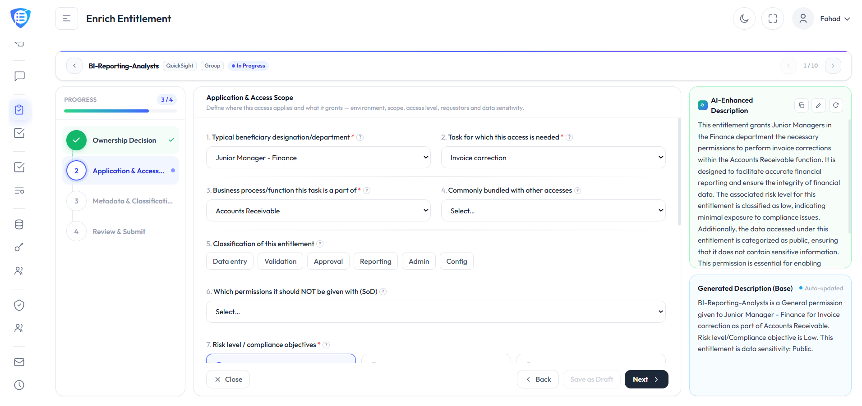Go to Review & Submit step
862x406 pixels.
pos(121,231)
